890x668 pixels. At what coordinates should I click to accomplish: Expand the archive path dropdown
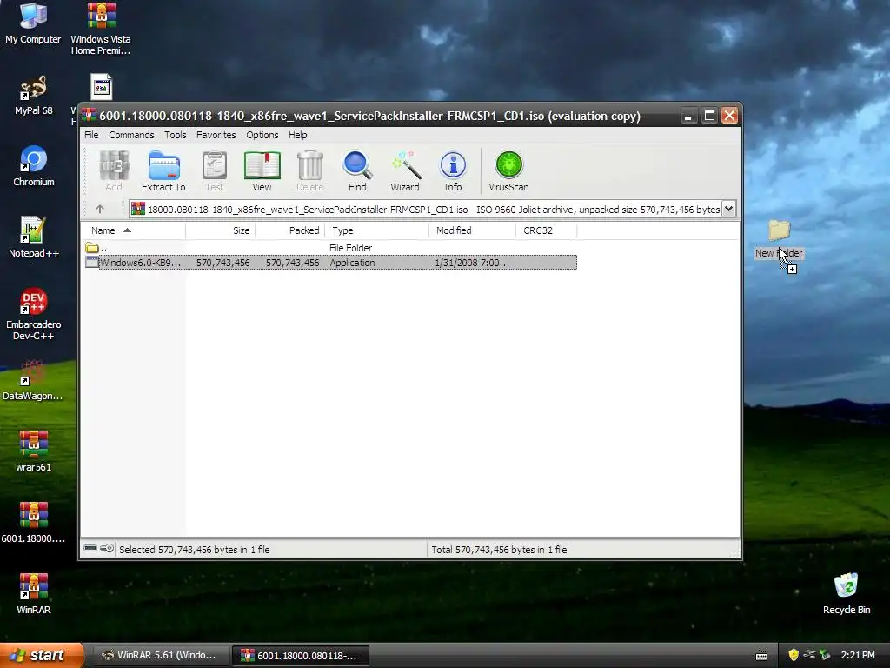coord(729,209)
